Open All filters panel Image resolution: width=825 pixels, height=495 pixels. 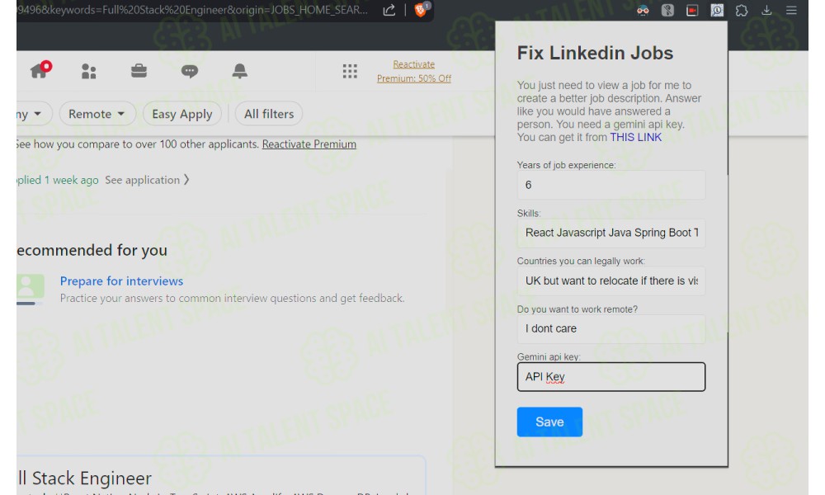[269, 114]
